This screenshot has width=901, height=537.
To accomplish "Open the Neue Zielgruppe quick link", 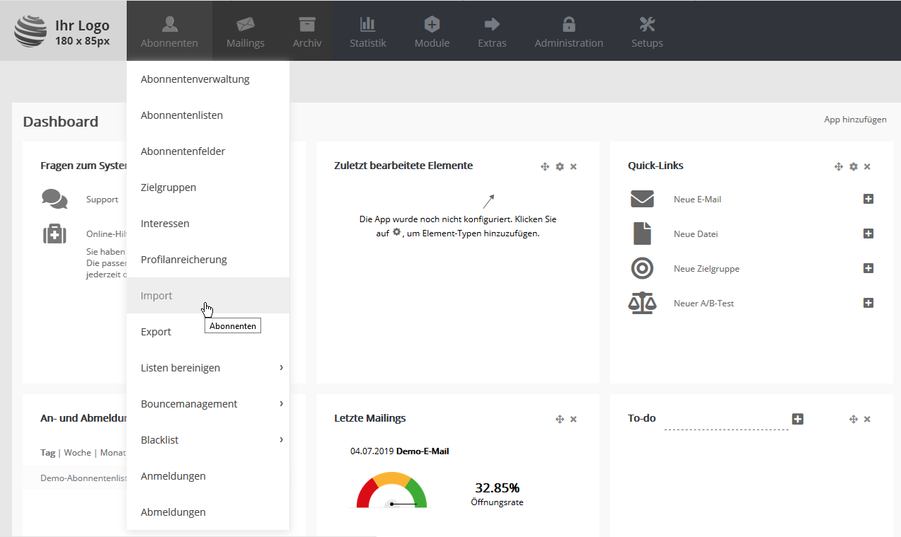I will (x=706, y=269).
